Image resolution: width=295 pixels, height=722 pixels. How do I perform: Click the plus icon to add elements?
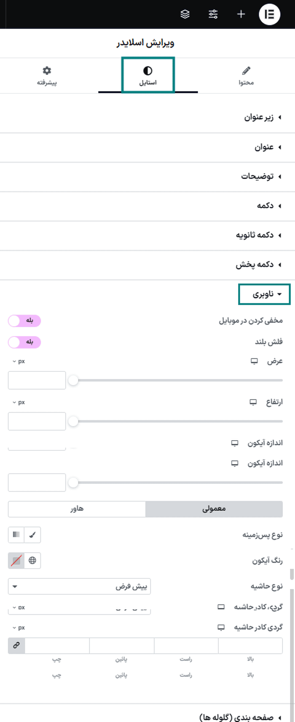241,14
